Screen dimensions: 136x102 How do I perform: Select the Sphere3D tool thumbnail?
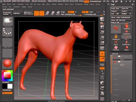[x=127, y=48]
